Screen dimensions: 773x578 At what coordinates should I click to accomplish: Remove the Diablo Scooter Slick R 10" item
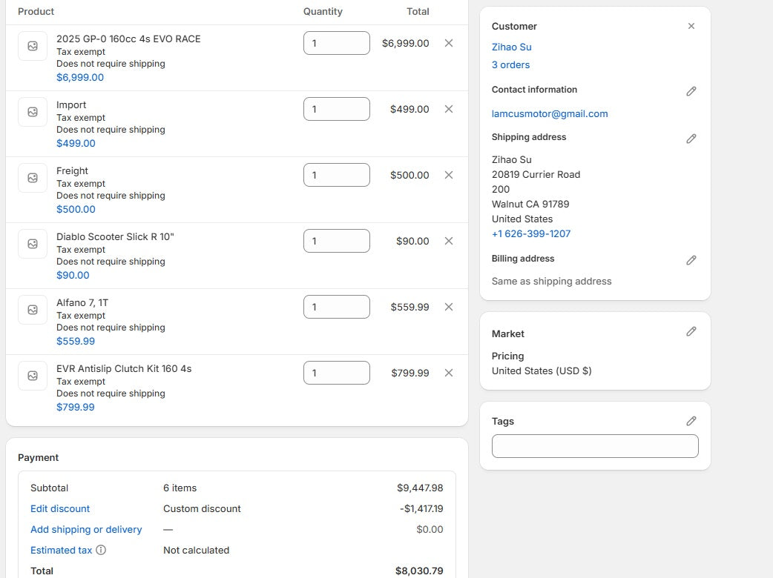(449, 242)
